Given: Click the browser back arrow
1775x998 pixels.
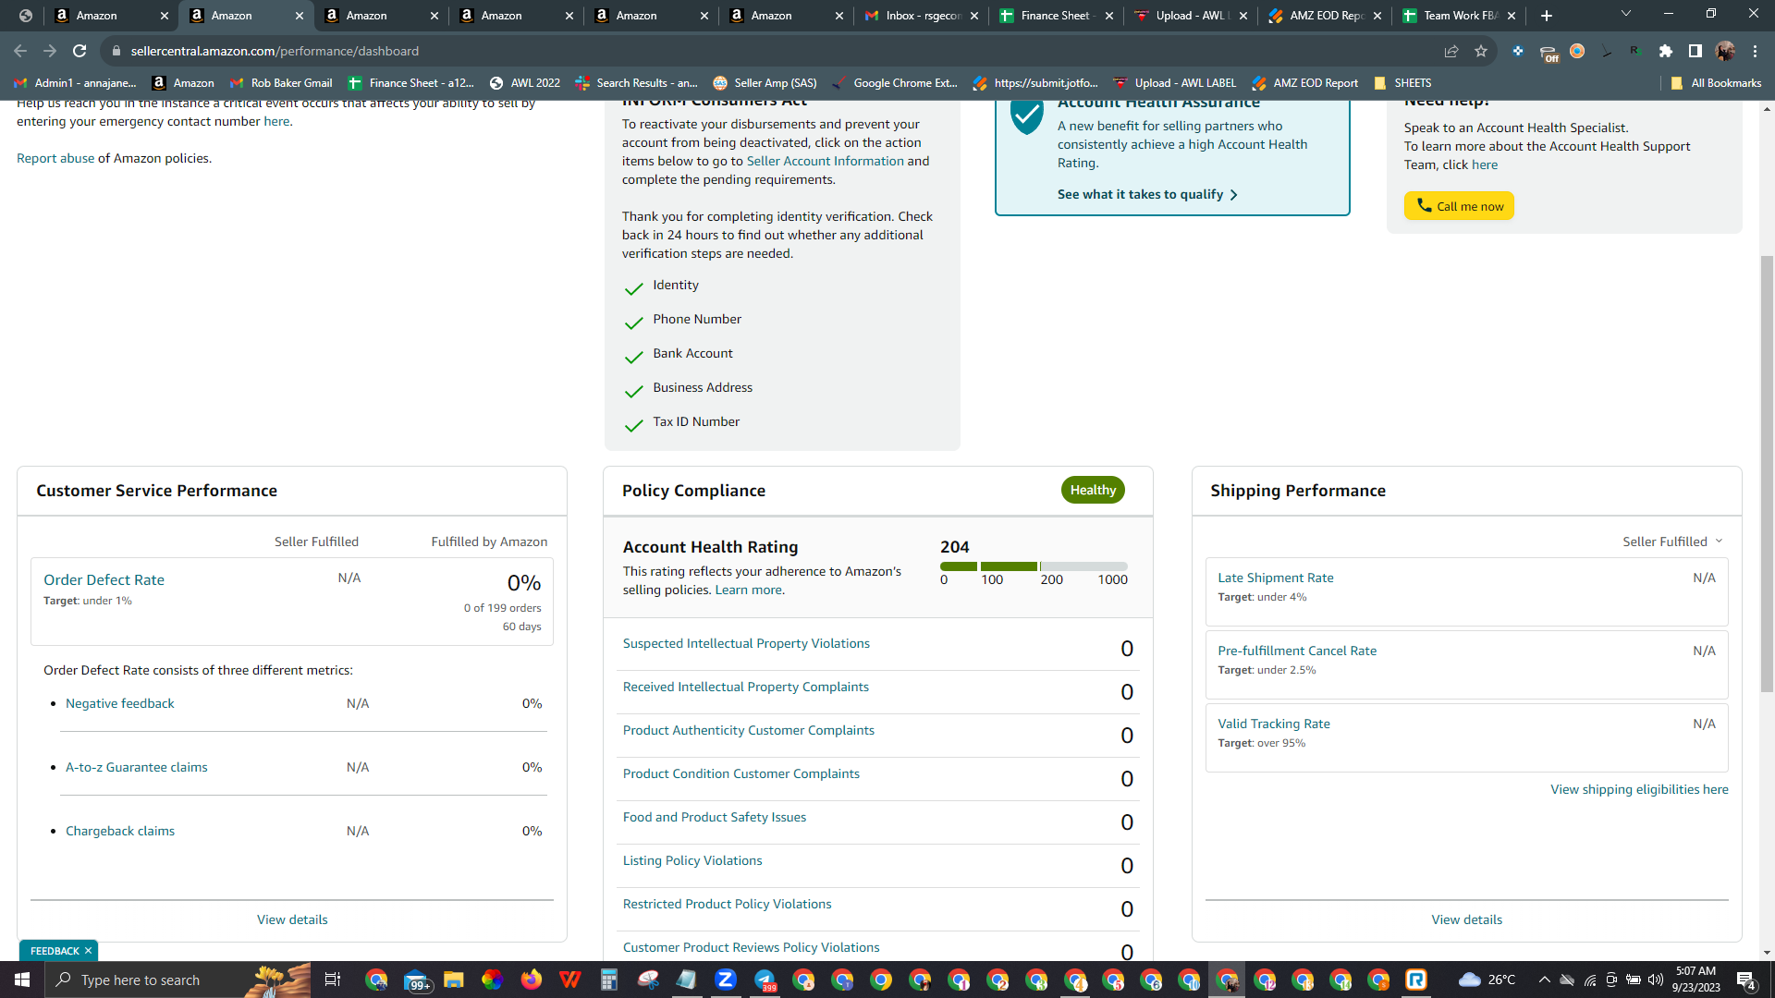Looking at the screenshot, I should pyautogui.click(x=20, y=51).
